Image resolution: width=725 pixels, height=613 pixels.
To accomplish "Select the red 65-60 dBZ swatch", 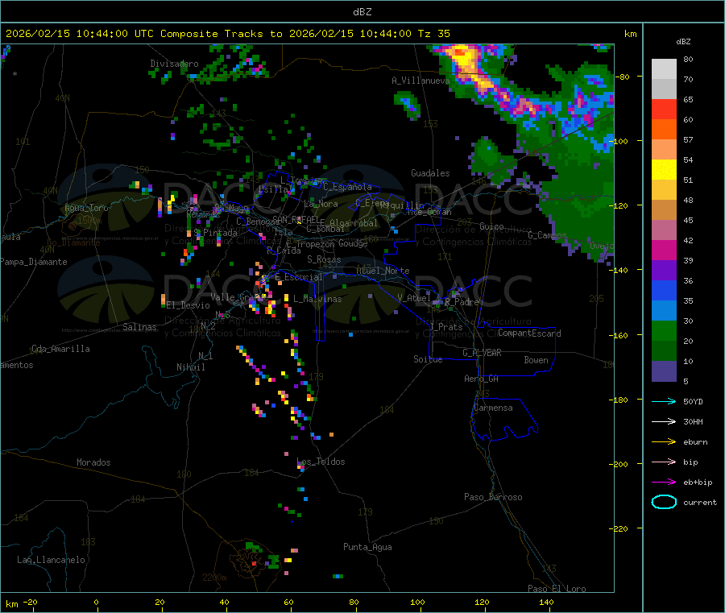I will point(664,109).
